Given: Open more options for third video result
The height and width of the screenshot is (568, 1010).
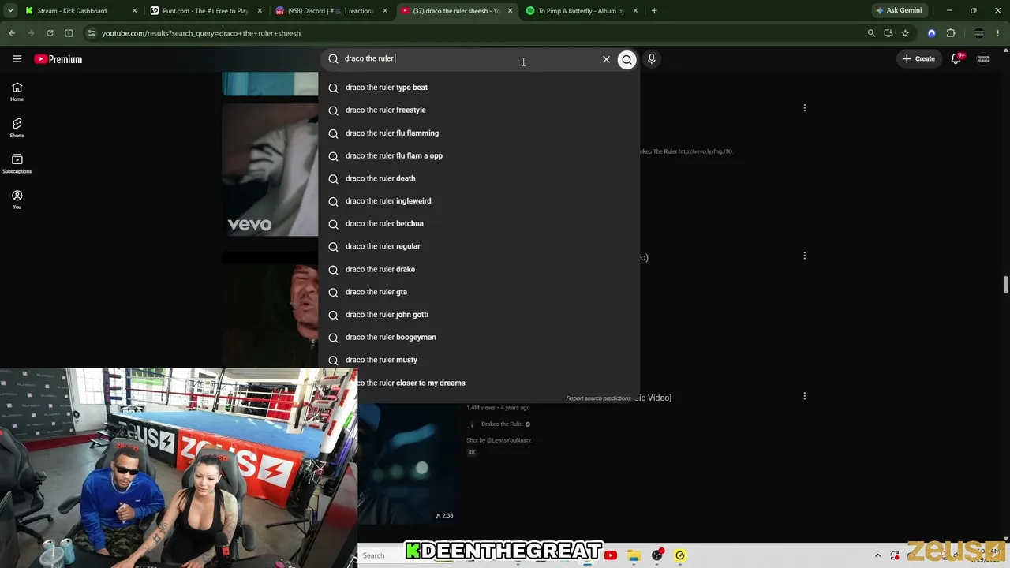Looking at the screenshot, I should [x=804, y=396].
